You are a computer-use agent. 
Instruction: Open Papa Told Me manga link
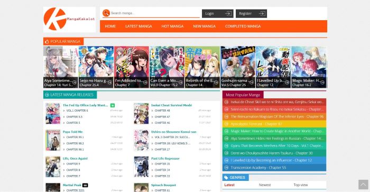tap(73, 132)
